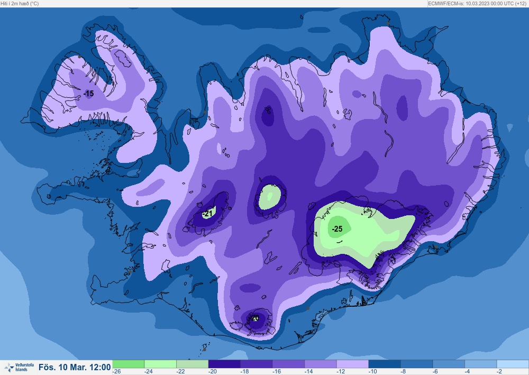This screenshot has height=375, width=529.
Task: Click the map title 'Hiti í 2m hæð (°C)'
Action: 20,3
